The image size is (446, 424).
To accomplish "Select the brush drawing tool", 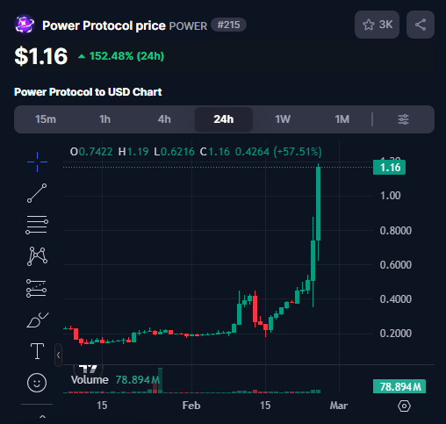I will point(37,320).
